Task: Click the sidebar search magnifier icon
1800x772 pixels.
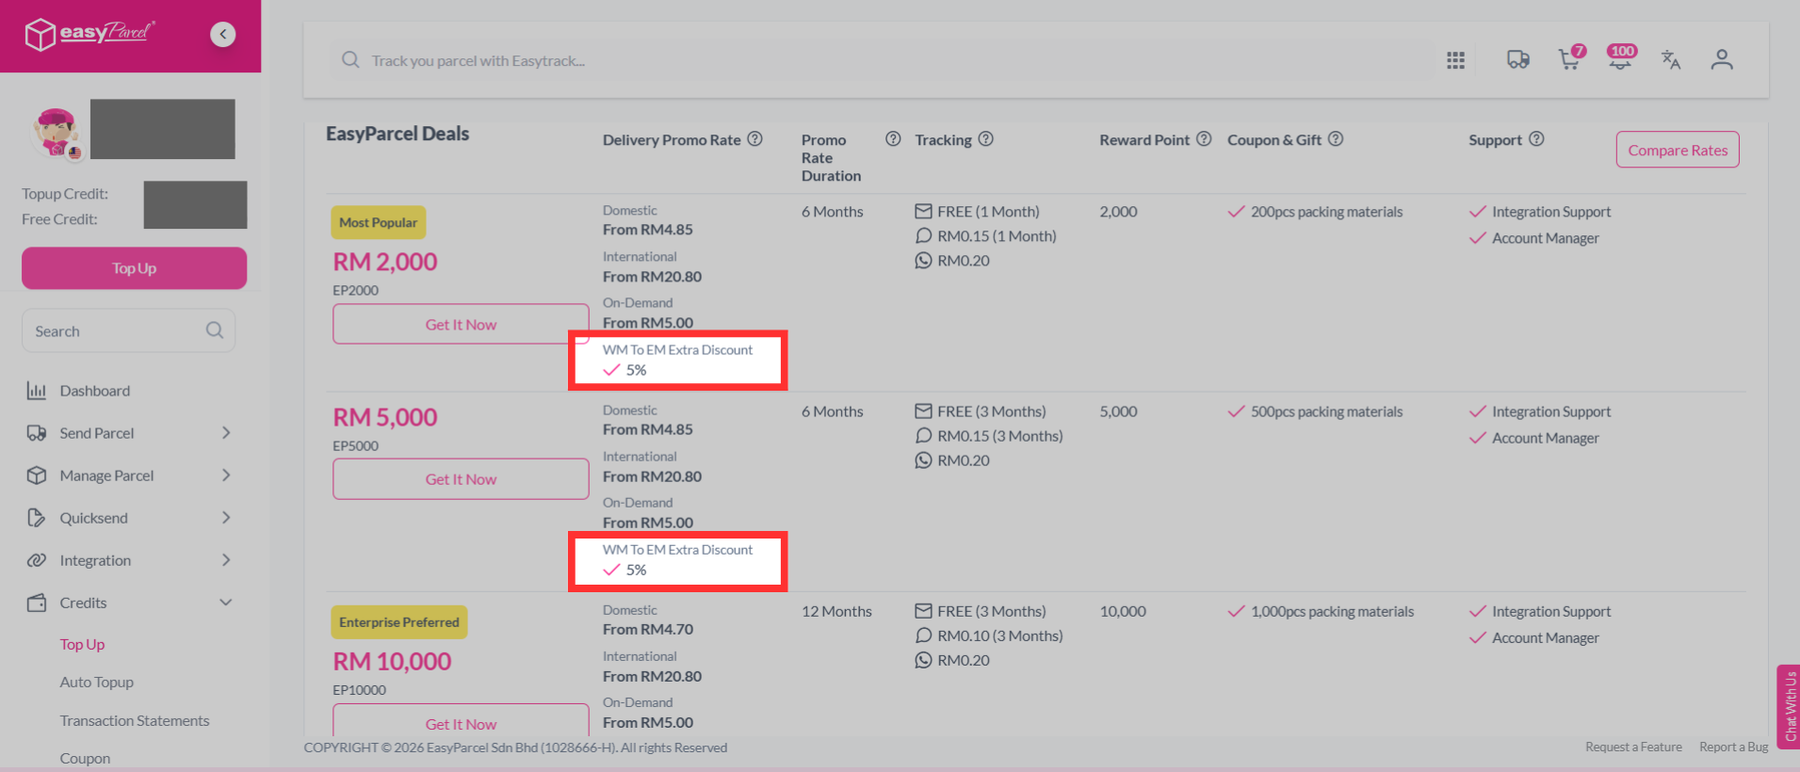Action: click(215, 330)
